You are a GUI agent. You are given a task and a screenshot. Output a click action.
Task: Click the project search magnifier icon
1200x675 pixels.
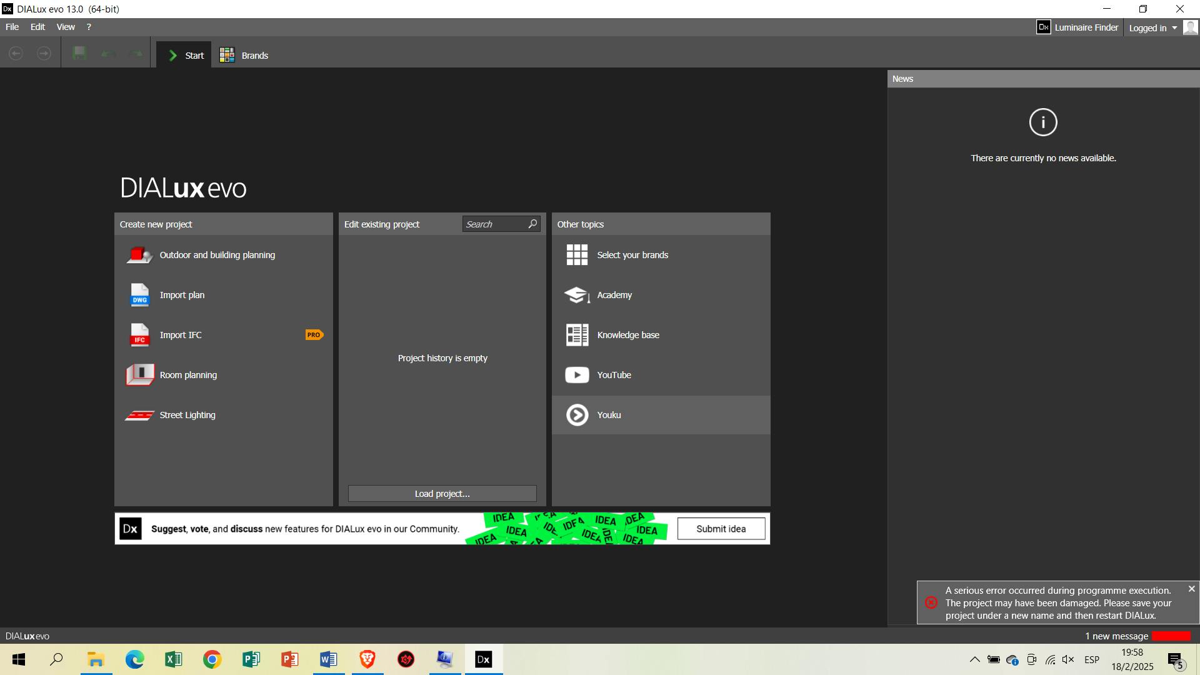pos(532,224)
